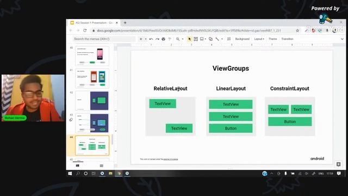Open Cortana from the taskbar
Image resolution: width=348 pixels, height=196 pixels.
86,173
